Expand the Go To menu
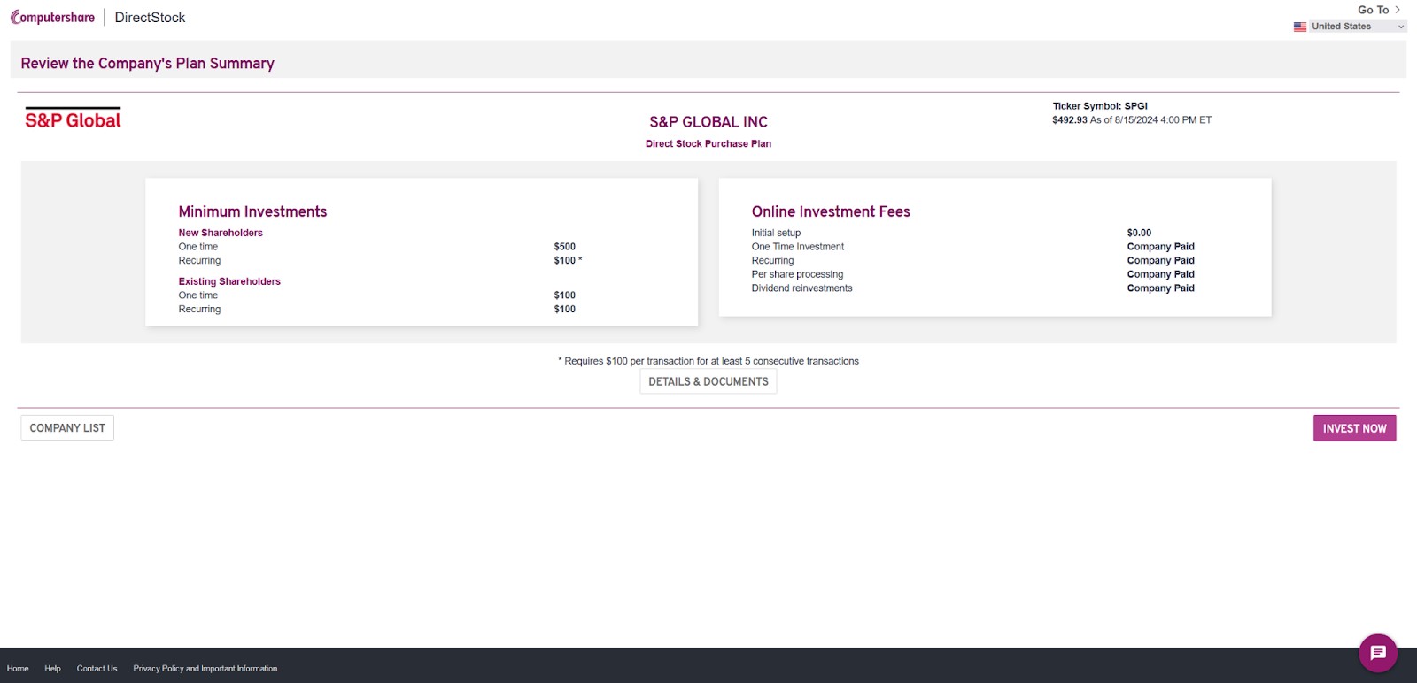This screenshot has width=1417, height=683. coord(1379,10)
